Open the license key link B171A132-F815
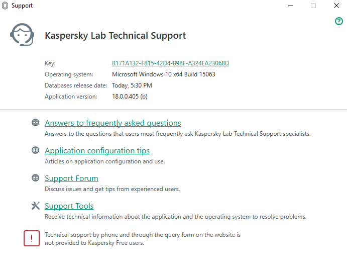 (x=170, y=63)
